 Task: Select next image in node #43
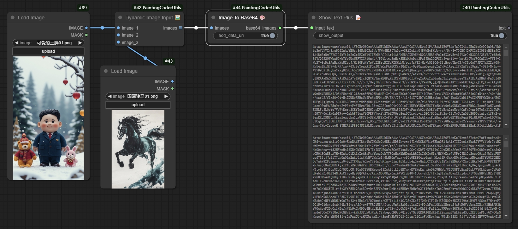click(x=167, y=96)
